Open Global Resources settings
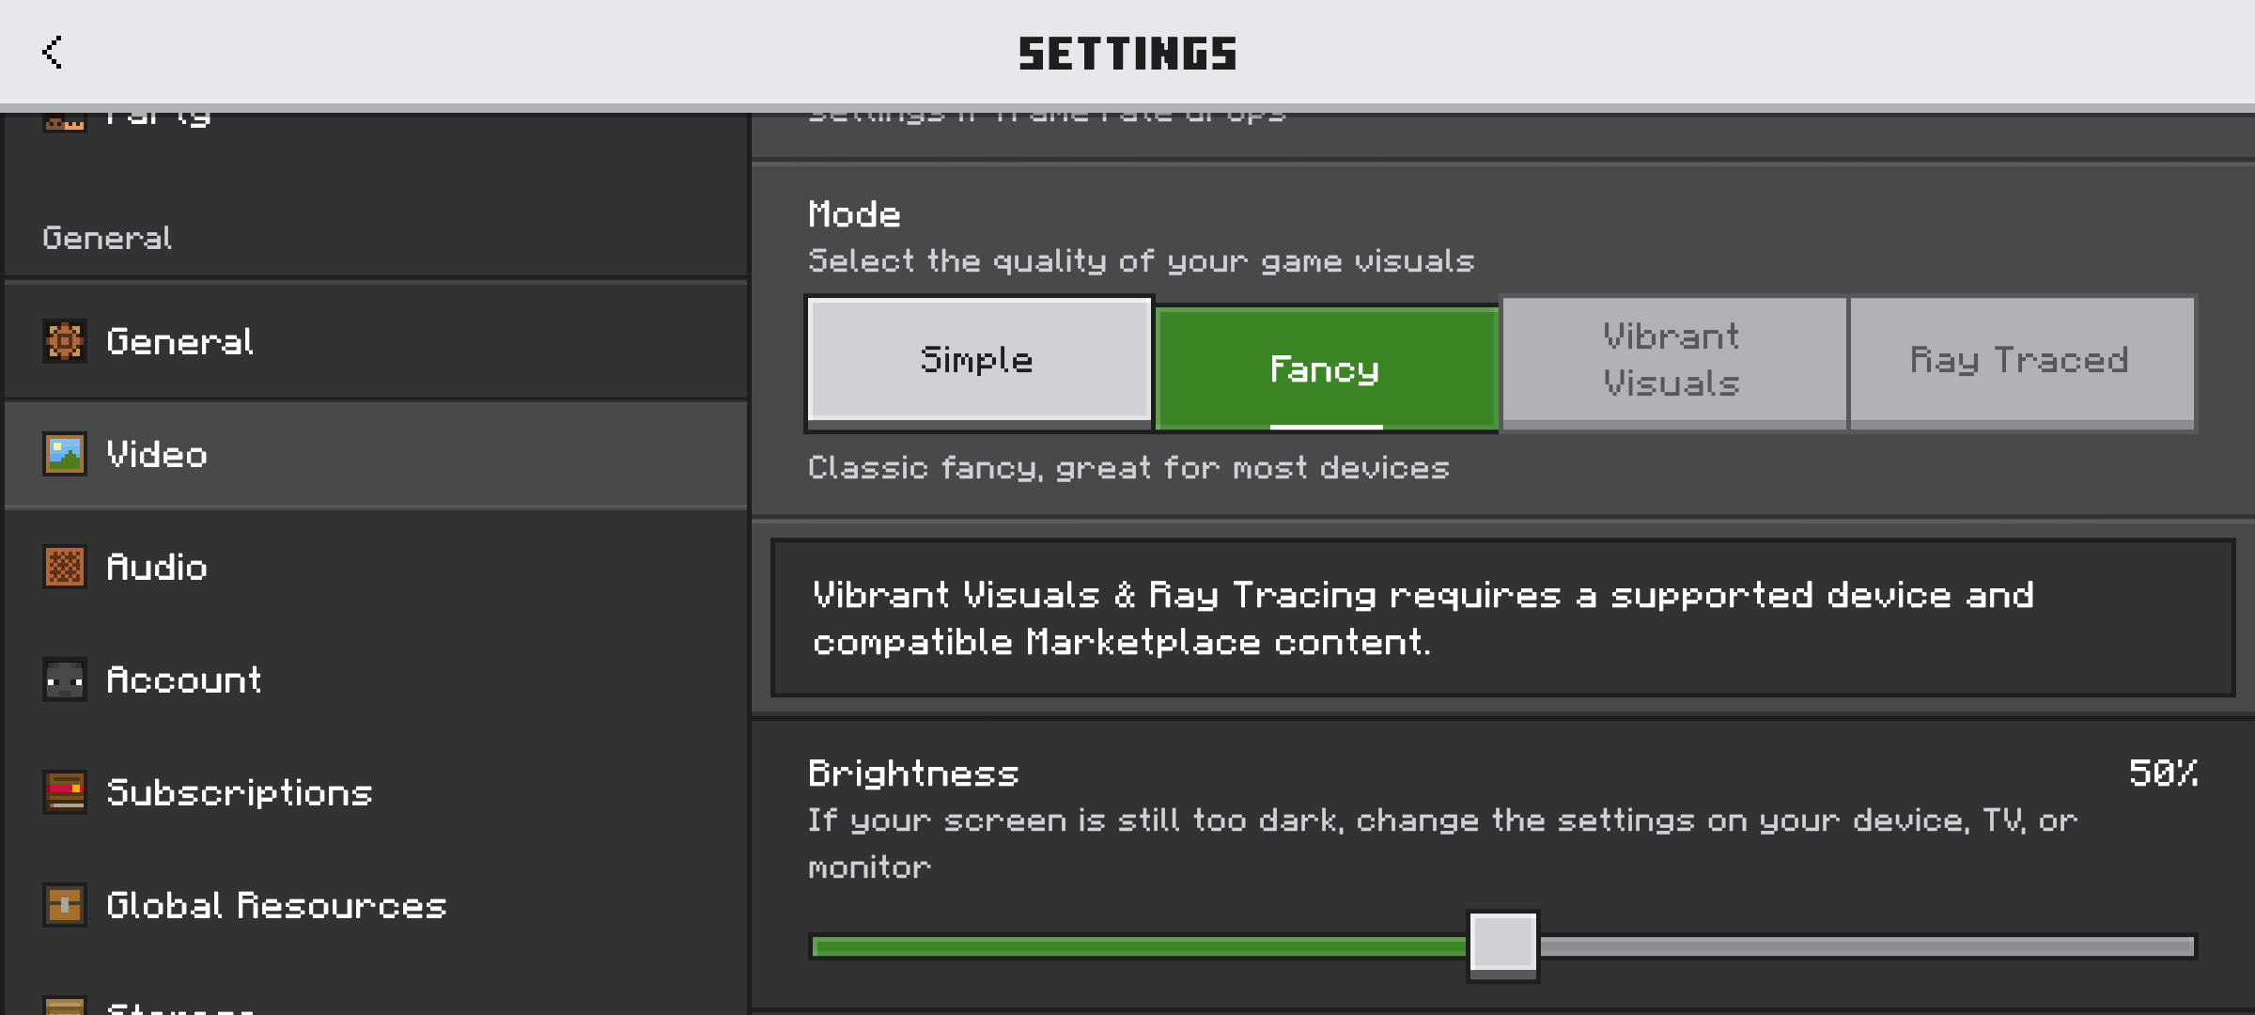This screenshot has height=1015, width=2255. [x=376, y=905]
